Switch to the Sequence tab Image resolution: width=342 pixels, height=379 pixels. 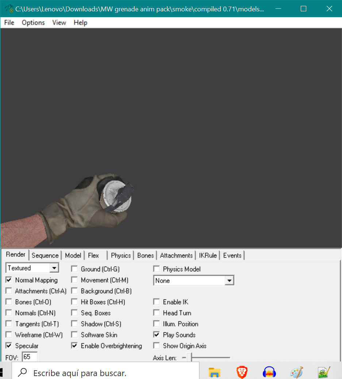45,255
